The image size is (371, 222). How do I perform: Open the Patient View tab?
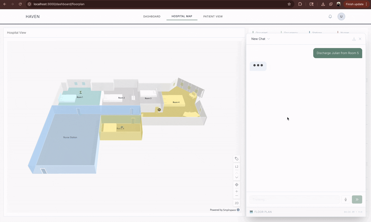pos(213,16)
